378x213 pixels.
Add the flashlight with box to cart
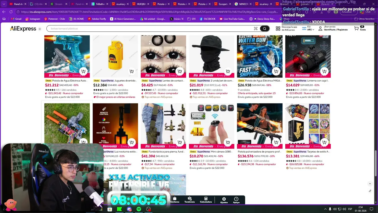(324, 71)
